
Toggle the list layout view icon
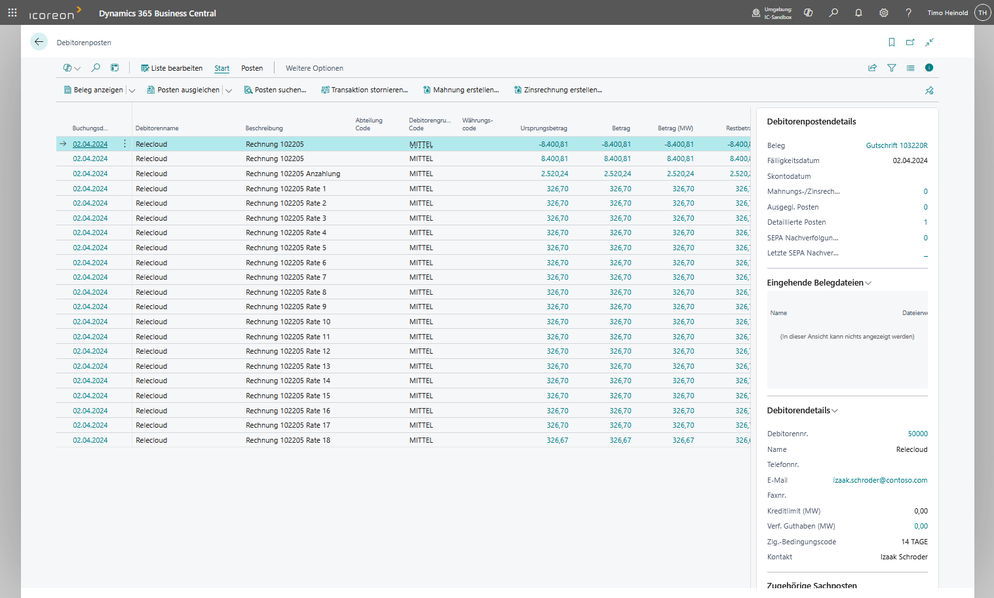(x=910, y=68)
